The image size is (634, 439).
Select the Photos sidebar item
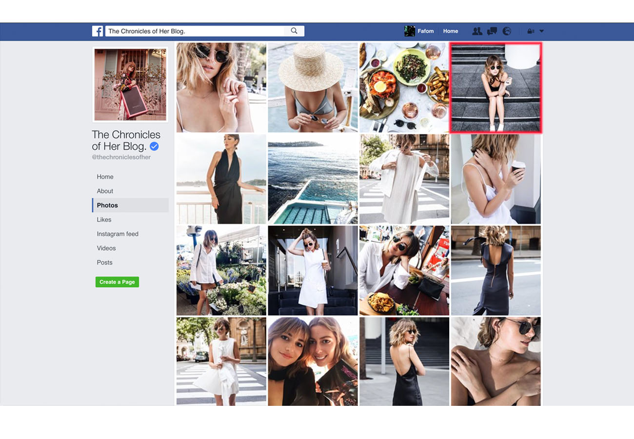[x=130, y=205]
